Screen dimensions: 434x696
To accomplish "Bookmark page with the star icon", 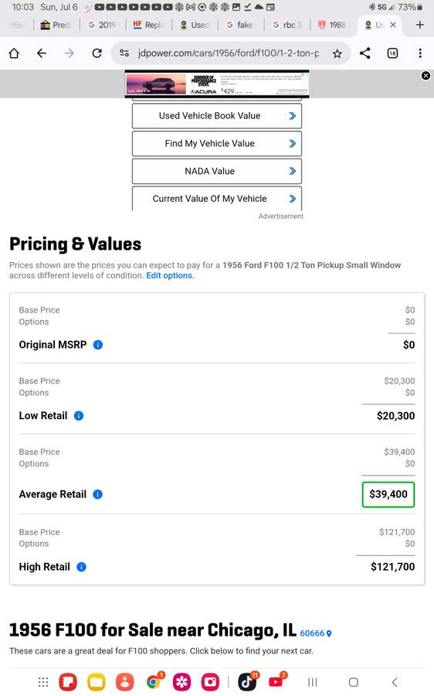I will point(337,53).
